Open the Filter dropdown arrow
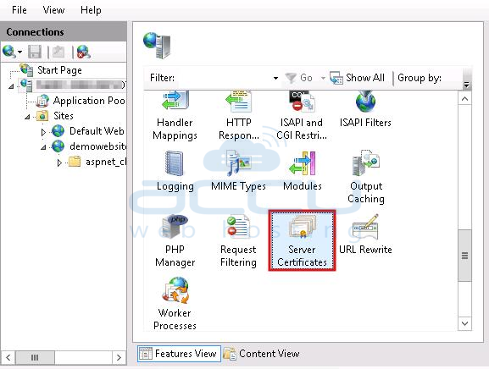The height and width of the screenshot is (369, 489). [275, 78]
